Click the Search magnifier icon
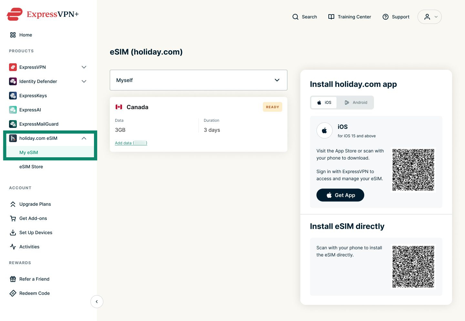Screen dimensions: 465x321 [x=295, y=17]
